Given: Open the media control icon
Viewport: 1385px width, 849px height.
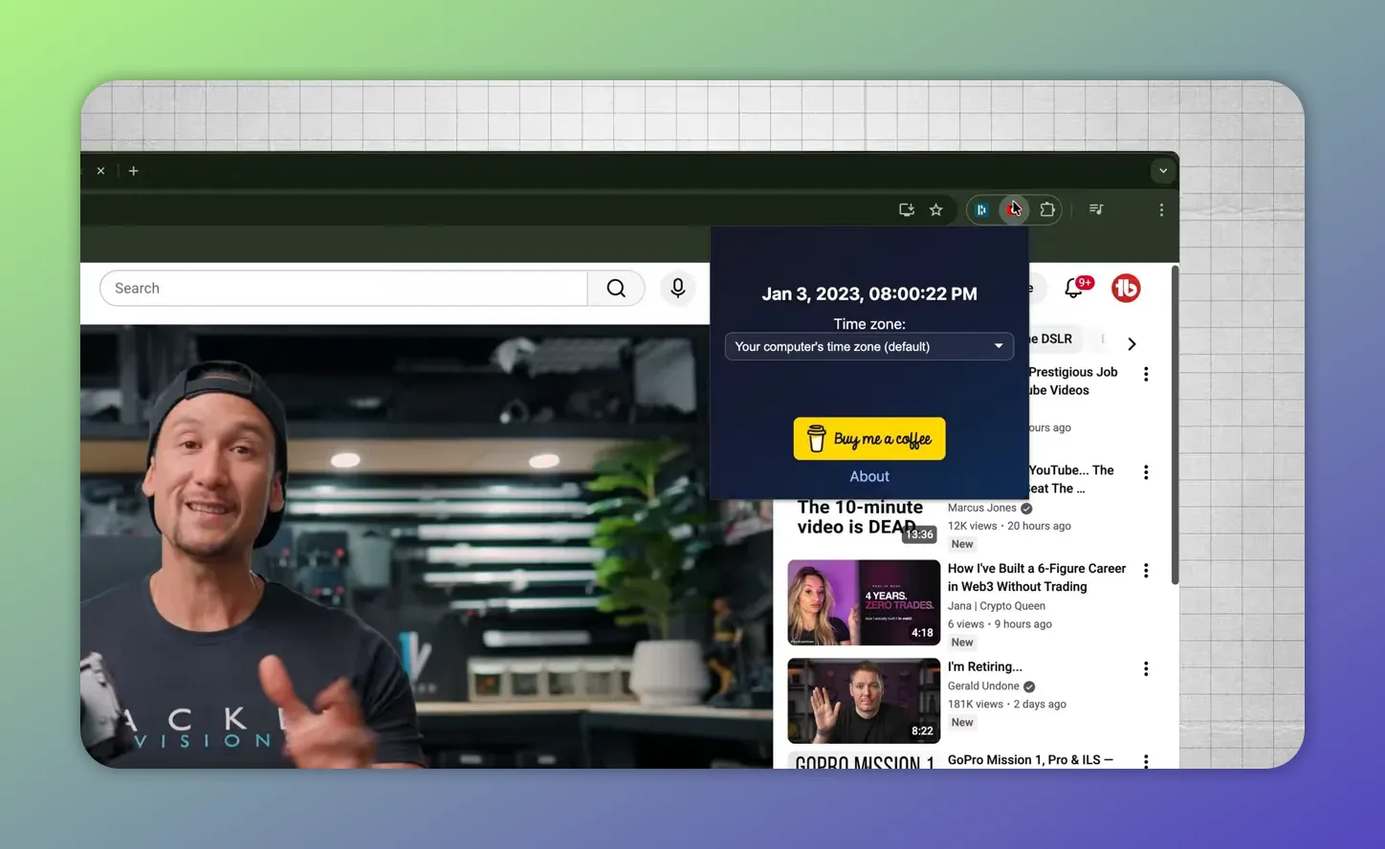Looking at the screenshot, I should pos(1096,209).
